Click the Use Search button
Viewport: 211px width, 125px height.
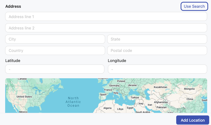pos(194,6)
